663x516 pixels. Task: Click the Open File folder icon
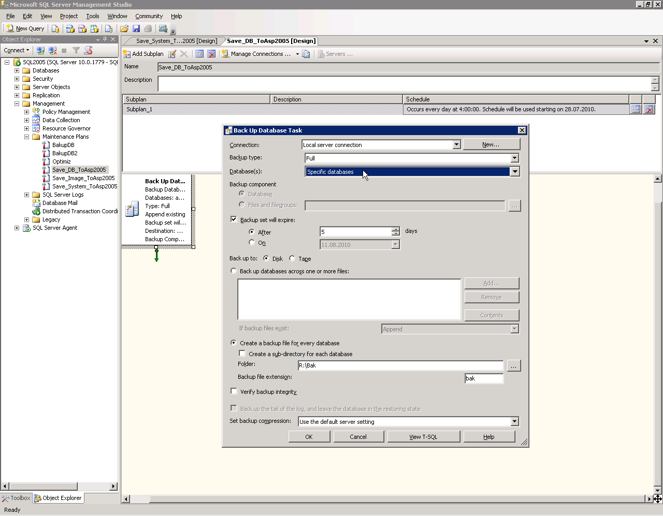click(124, 28)
